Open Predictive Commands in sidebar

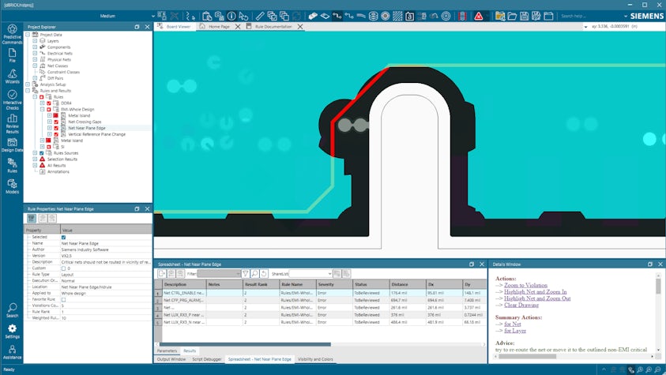(12, 34)
